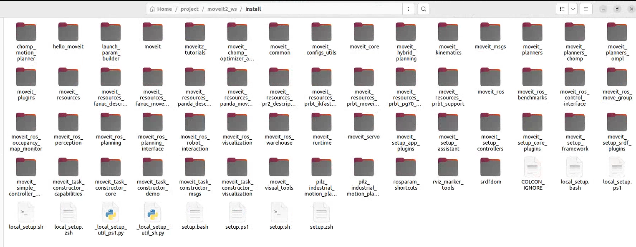
Task: Select the moveit_planners folder label
Action: [533, 49]
